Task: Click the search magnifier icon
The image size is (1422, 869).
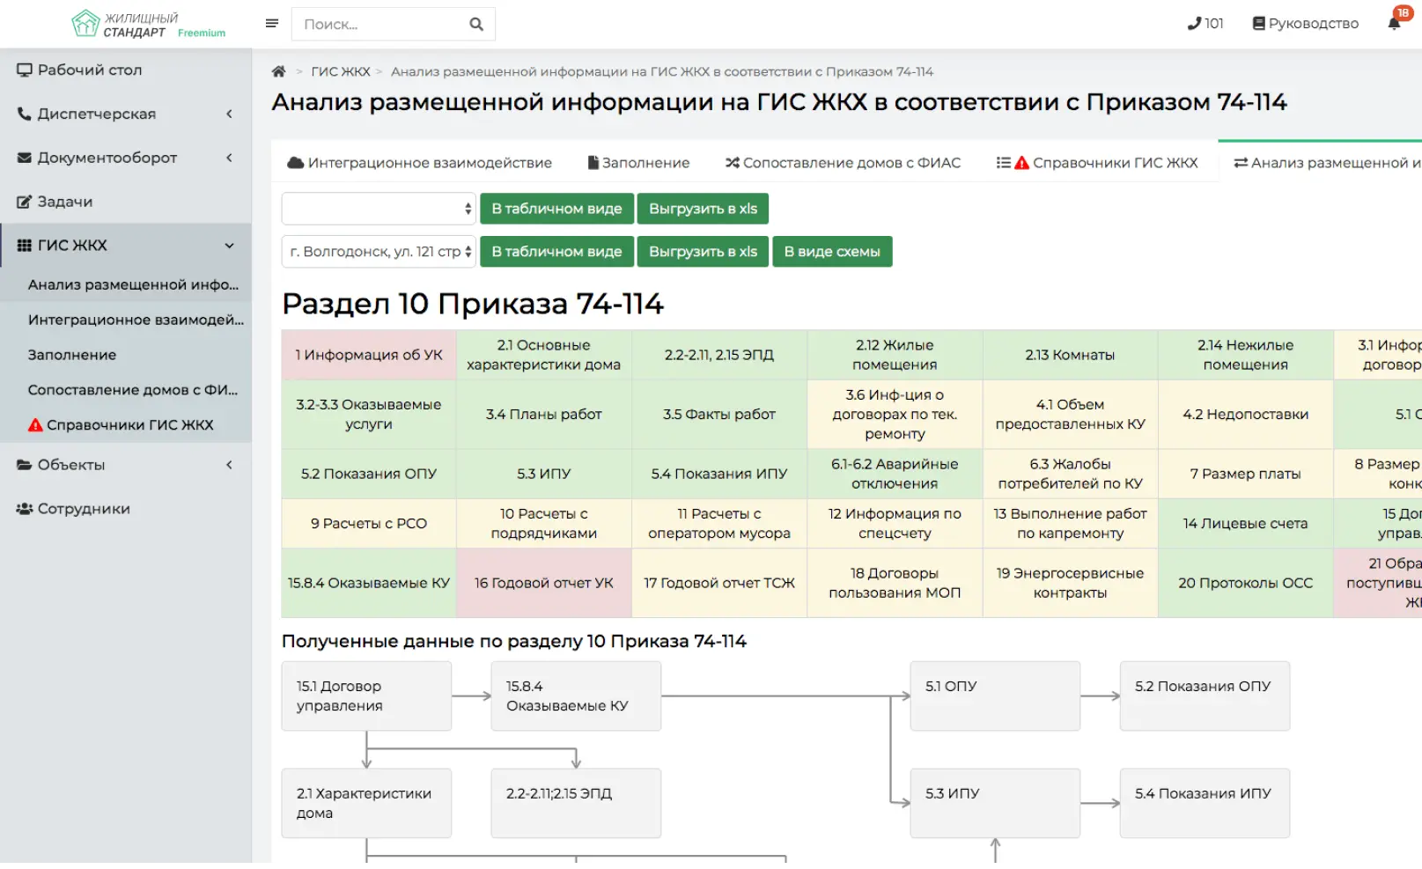Action: [476, 25]
